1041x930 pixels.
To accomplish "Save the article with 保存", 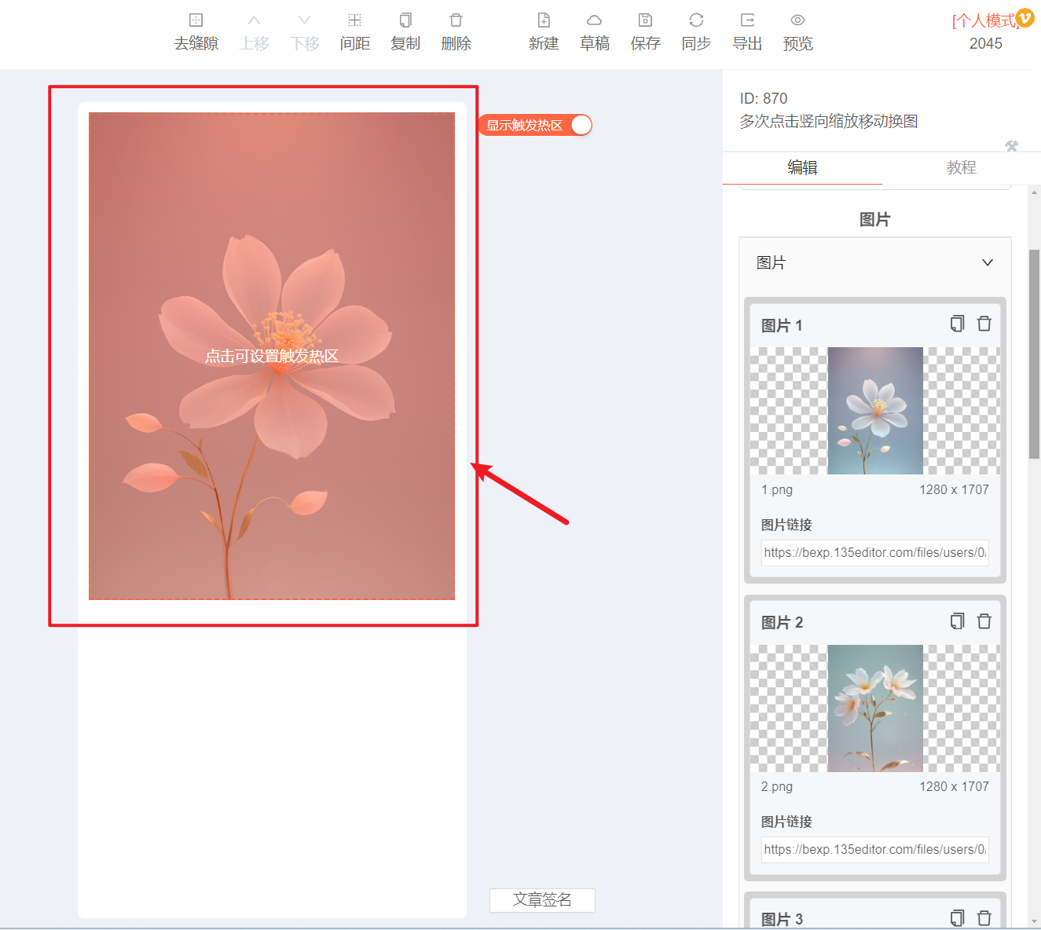I will click(646, 32).
